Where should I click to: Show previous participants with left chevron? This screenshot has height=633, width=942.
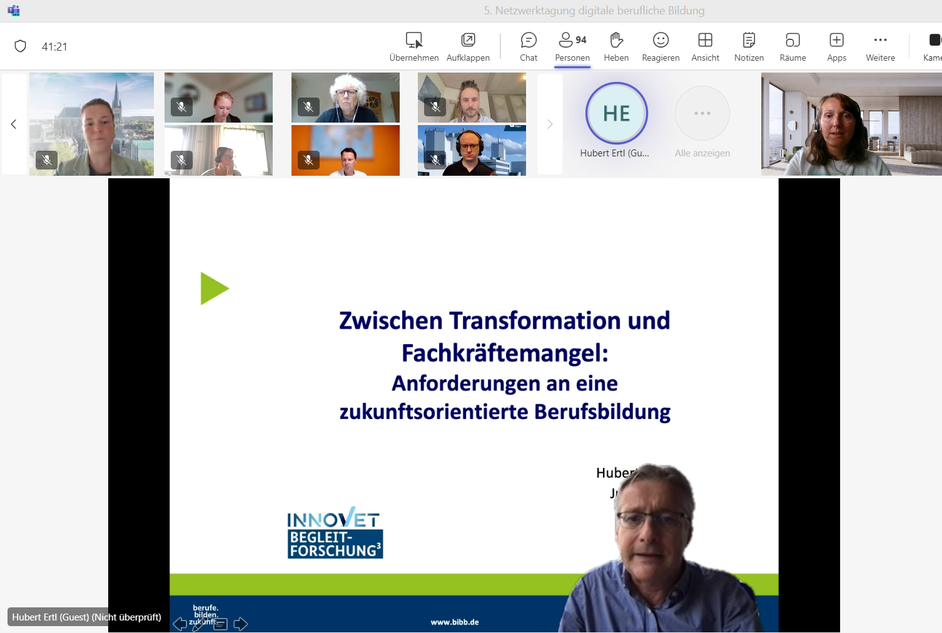pos(14,124)
